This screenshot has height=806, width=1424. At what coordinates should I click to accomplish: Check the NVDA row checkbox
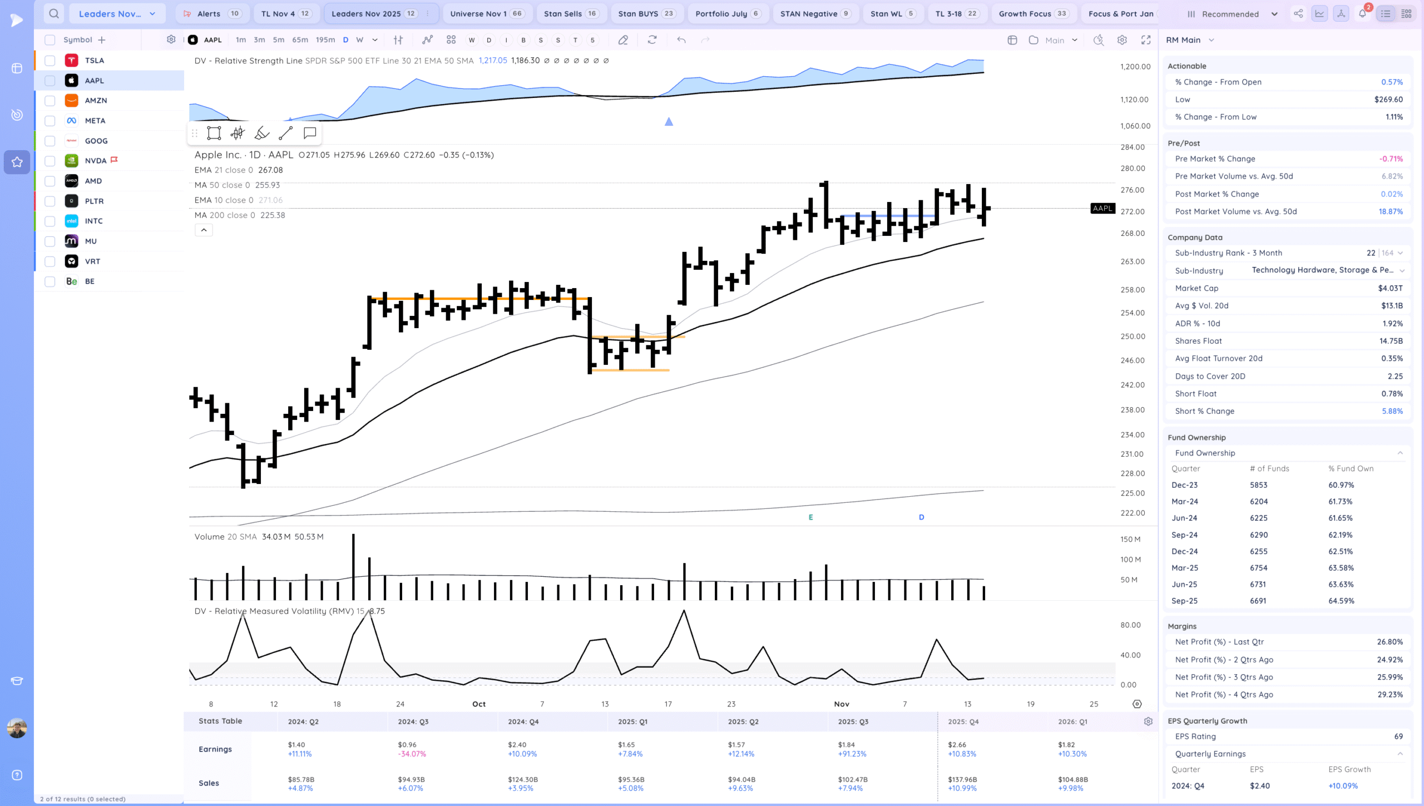[50, 161]
